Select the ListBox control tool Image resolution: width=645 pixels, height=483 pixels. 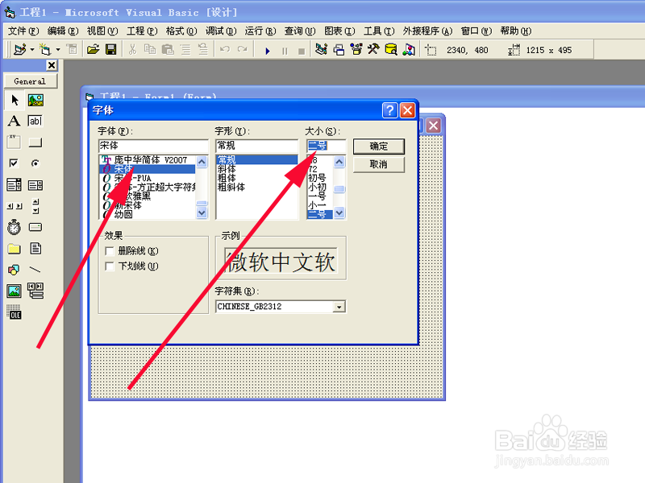tap(35, 185)
